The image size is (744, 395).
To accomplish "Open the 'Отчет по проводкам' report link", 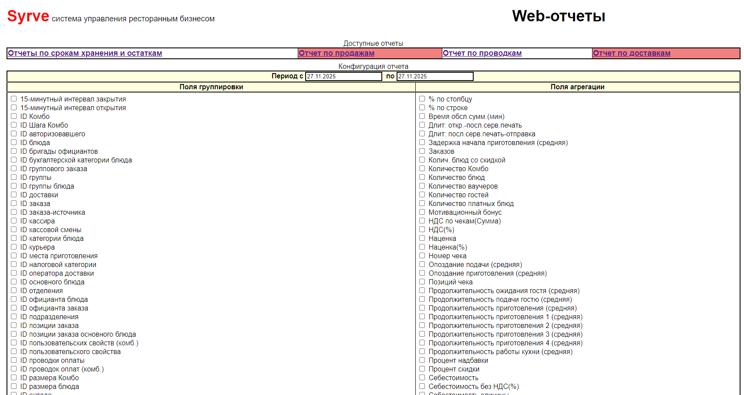I will [482, 53].
